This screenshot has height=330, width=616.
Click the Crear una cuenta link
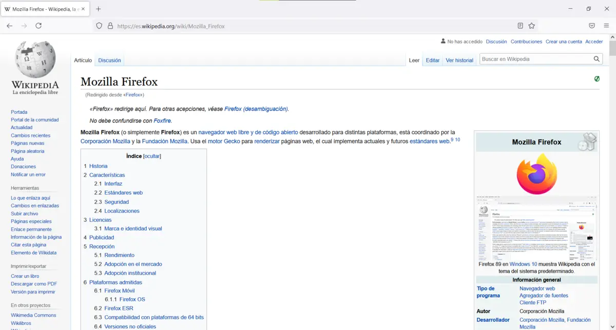click(x=564, y=42)
